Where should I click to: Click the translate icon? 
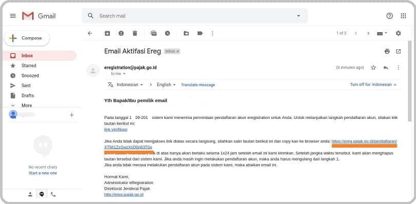110,85
